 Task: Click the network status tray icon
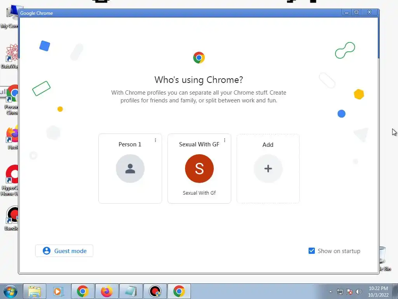tap(340, 292)
